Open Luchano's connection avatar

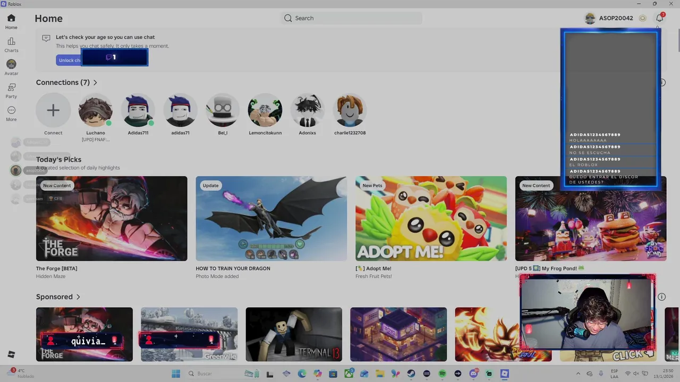click(96, 110)
